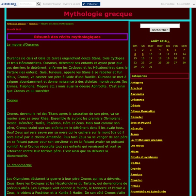Click the AOÛT 2010 calendar title
The height and width of the screenshot is (196, 196).
click(159, 41)
